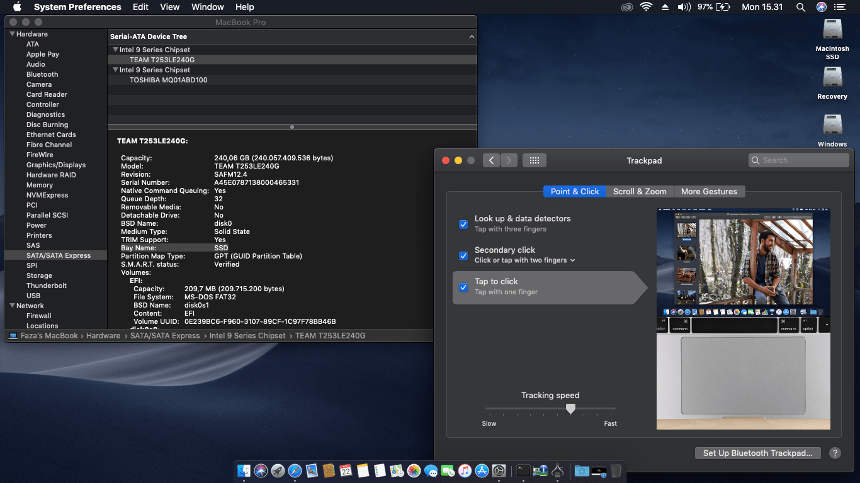Click the back arrow in Trackpad toolbar

click(492, 160)
